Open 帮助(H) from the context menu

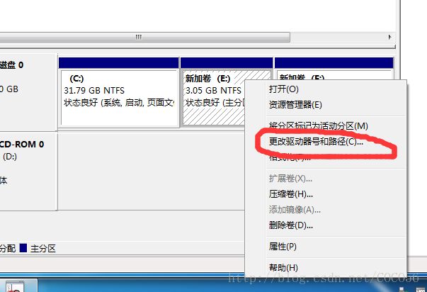click(x=283, y=268)
